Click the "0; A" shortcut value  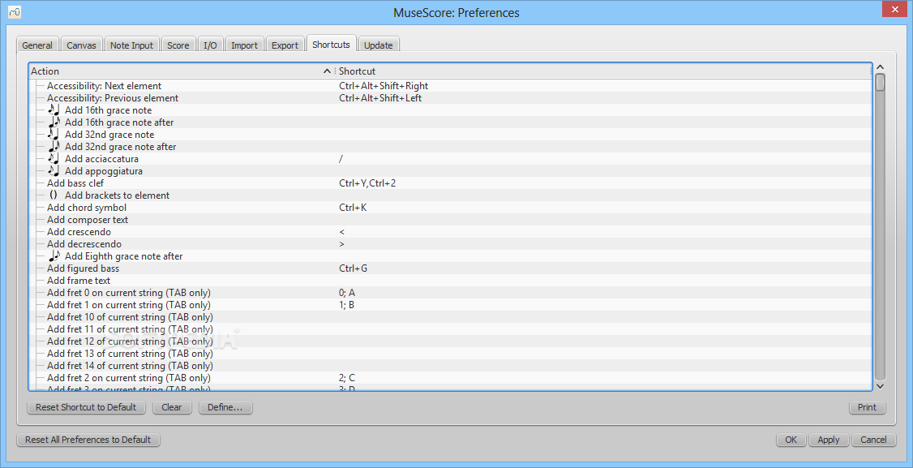347,293
